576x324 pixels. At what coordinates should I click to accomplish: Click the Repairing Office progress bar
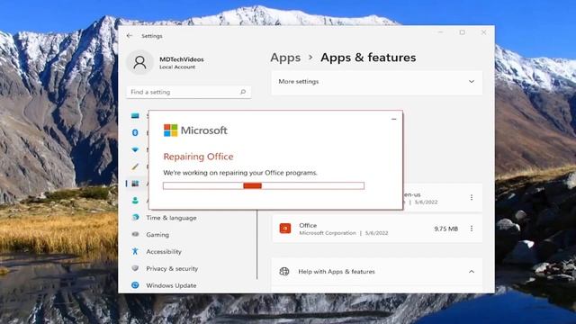(264, 186)
